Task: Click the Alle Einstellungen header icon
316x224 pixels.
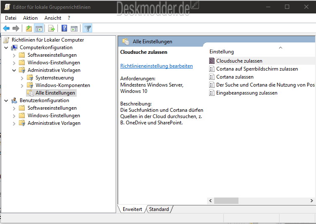Action: (126, 42)
